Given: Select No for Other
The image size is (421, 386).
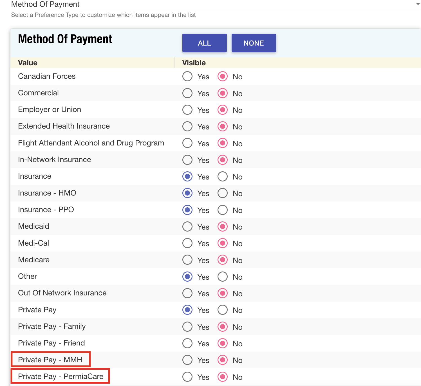Looking at the screenshot, I should coord(223,277).
